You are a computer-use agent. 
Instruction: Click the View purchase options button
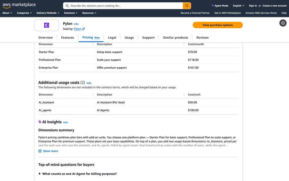click(x=218, y=25)
